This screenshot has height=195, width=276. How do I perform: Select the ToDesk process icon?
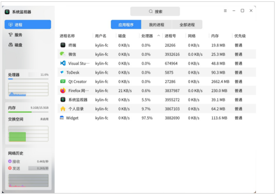pos(62,72)
